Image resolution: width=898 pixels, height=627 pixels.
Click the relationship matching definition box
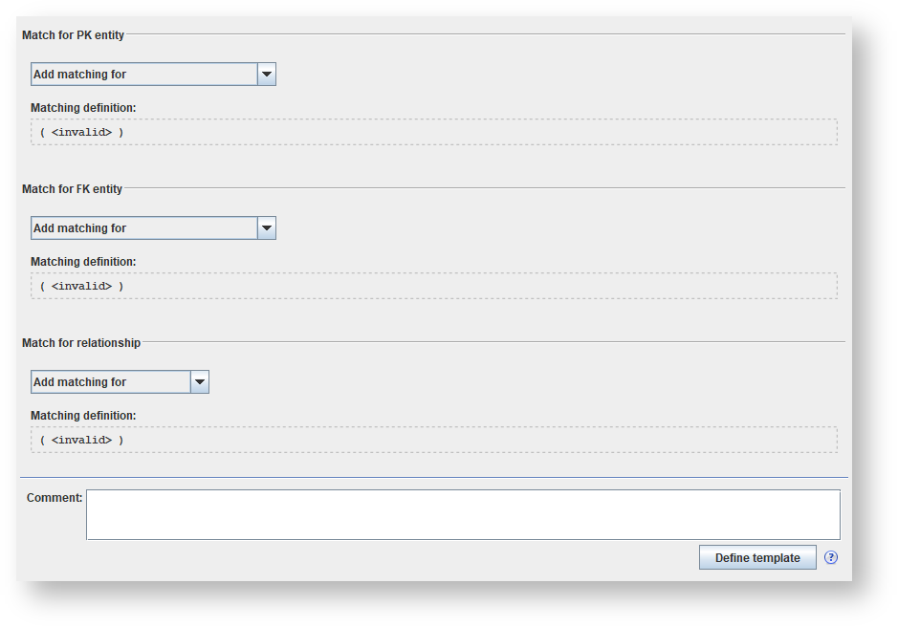(434, 440)
